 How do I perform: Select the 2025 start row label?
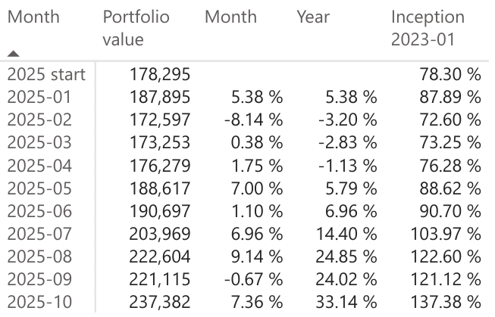tap(45, 74)
